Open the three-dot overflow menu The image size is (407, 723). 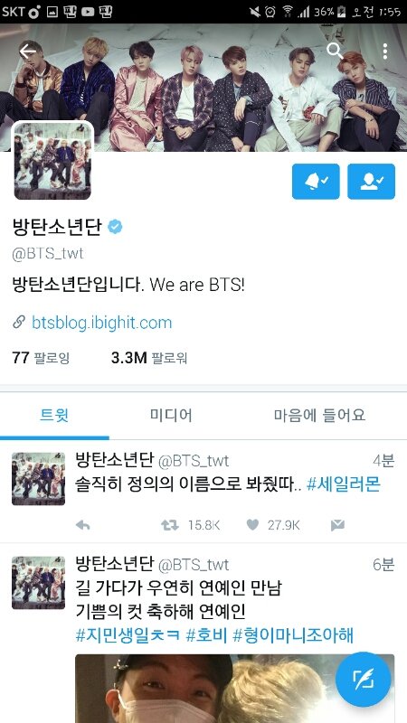(385, 52)
